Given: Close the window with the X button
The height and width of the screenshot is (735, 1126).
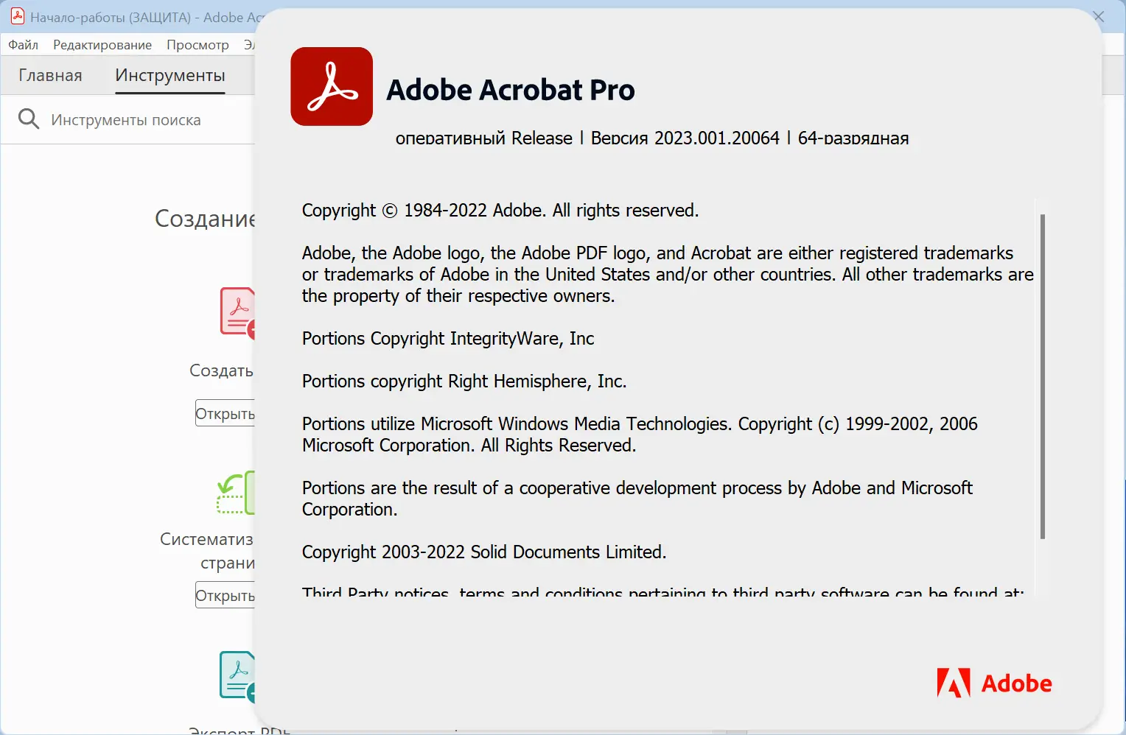Looking at the screenshot, I should click(1099, 16).
